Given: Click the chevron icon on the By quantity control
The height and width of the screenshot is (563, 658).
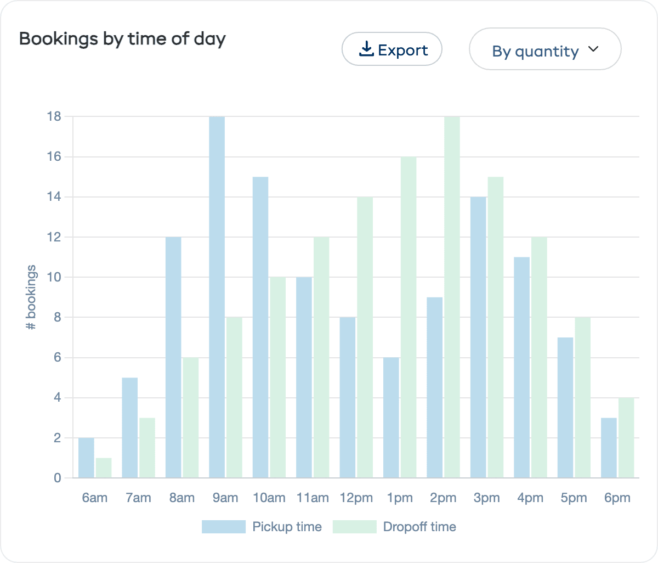Looking at the screenshot, I should coord(593,49).
